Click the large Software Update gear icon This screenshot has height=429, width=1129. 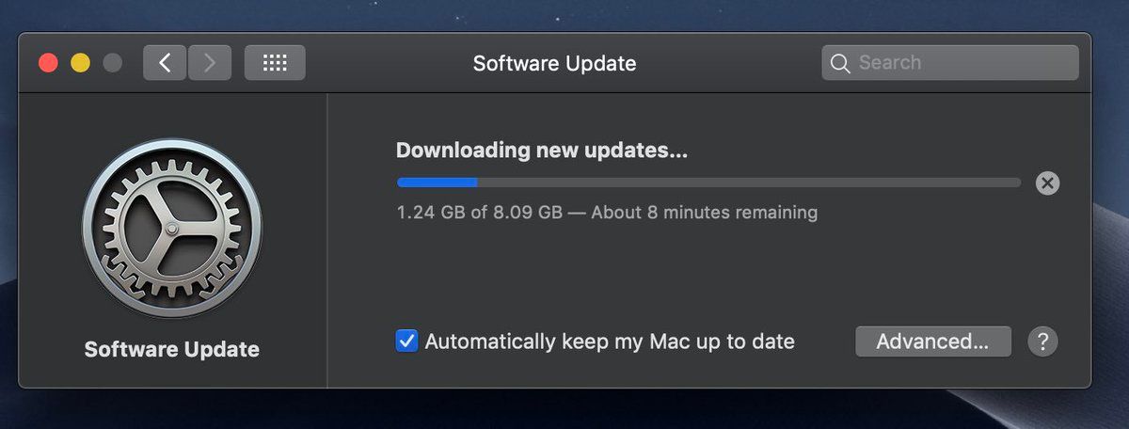pos(172,229)
